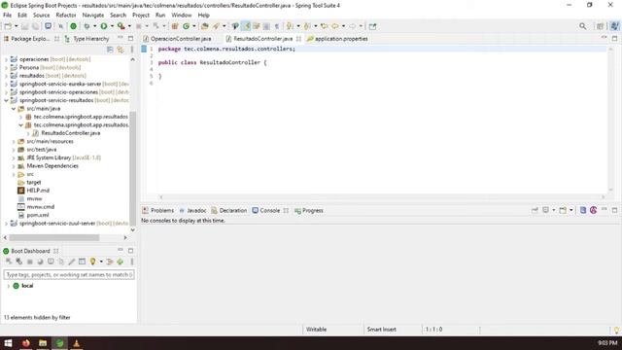Open the Problems tab
Image resolution: width=622 pixels, height=350 pixels.
(x=158, y=210)
